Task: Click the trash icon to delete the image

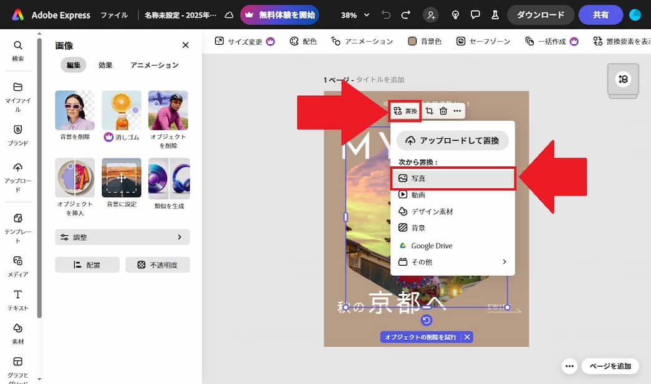Action: point(442,111)
